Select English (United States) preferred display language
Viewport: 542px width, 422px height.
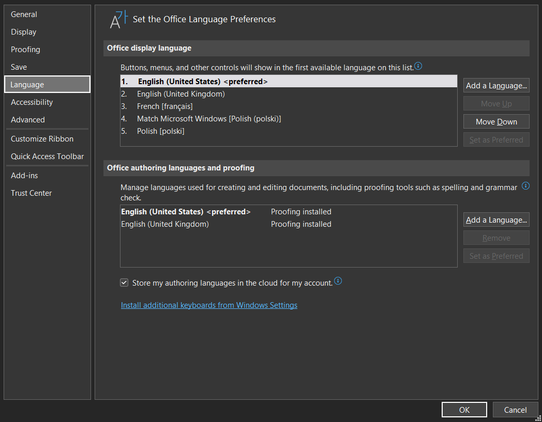click(289, 82)
